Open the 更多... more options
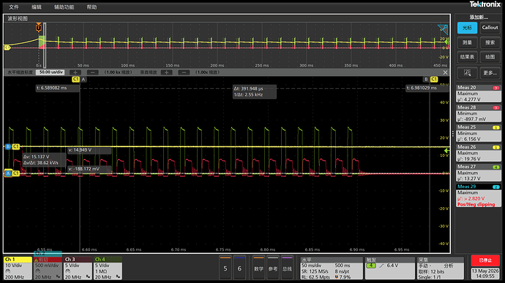505x283 pixels. pos(490,73)
